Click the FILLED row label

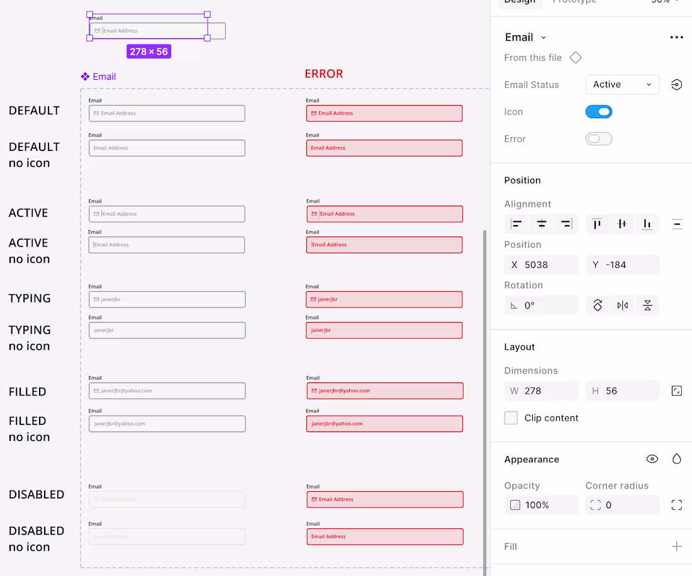[x=27, y=392]
